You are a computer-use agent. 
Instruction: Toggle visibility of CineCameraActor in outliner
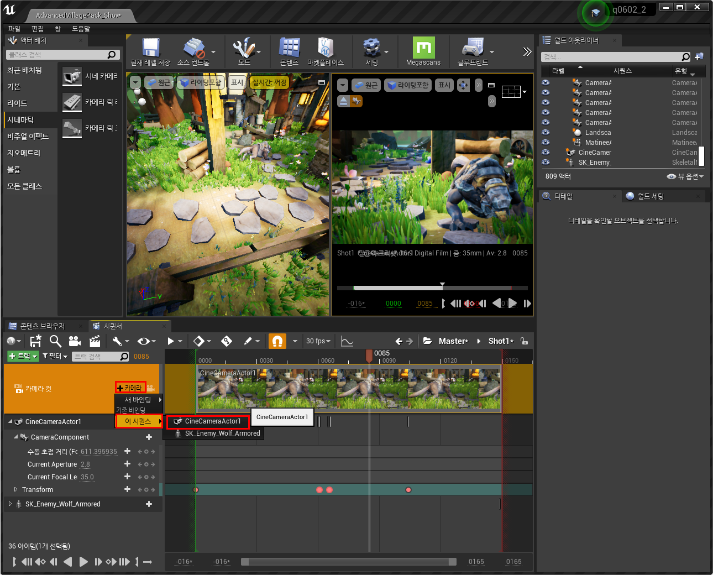(x=546, y=152)
